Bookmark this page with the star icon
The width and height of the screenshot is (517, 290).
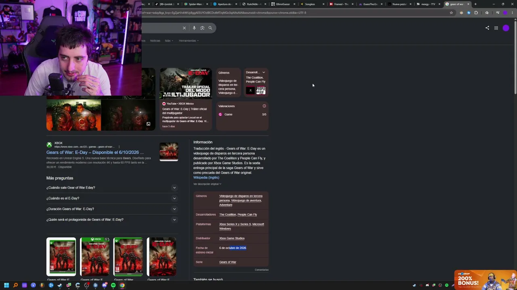coord(451,12)
